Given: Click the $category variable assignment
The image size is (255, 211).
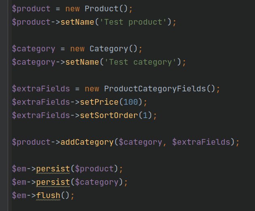Looking at the screenshot, I should [34, 49].
